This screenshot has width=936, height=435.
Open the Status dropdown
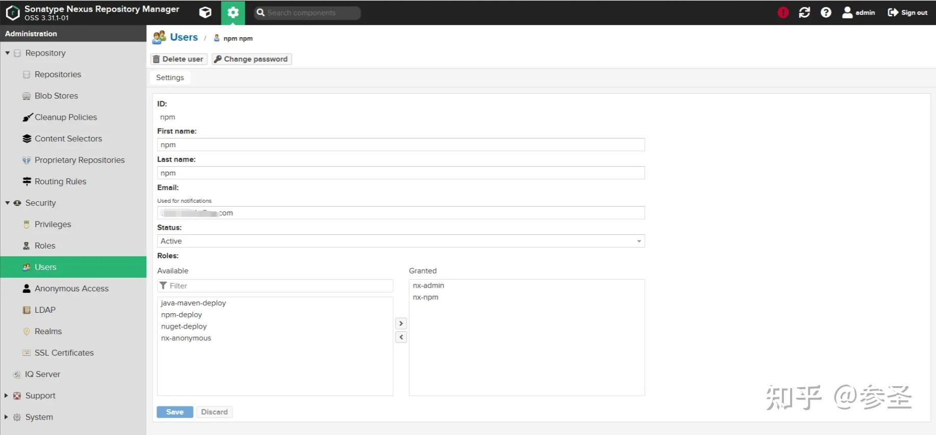(x=401, y=241)
